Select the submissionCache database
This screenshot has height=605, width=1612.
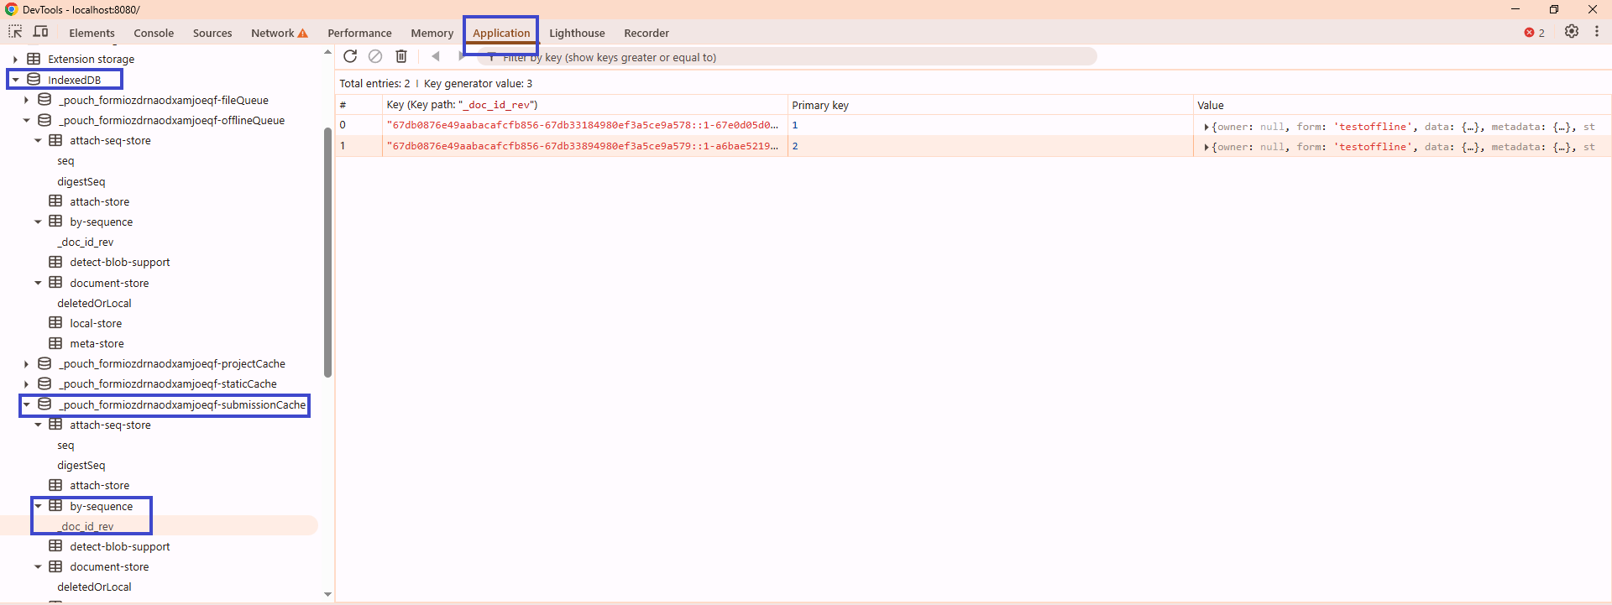[x=182, y=405]
